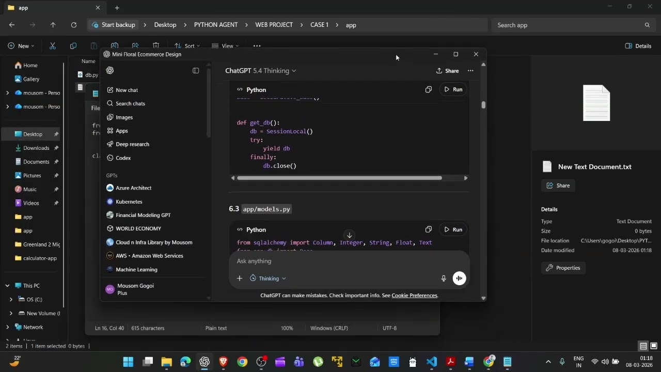Expand the Network tree node
The image size is (661, 372).
[7, 327]
